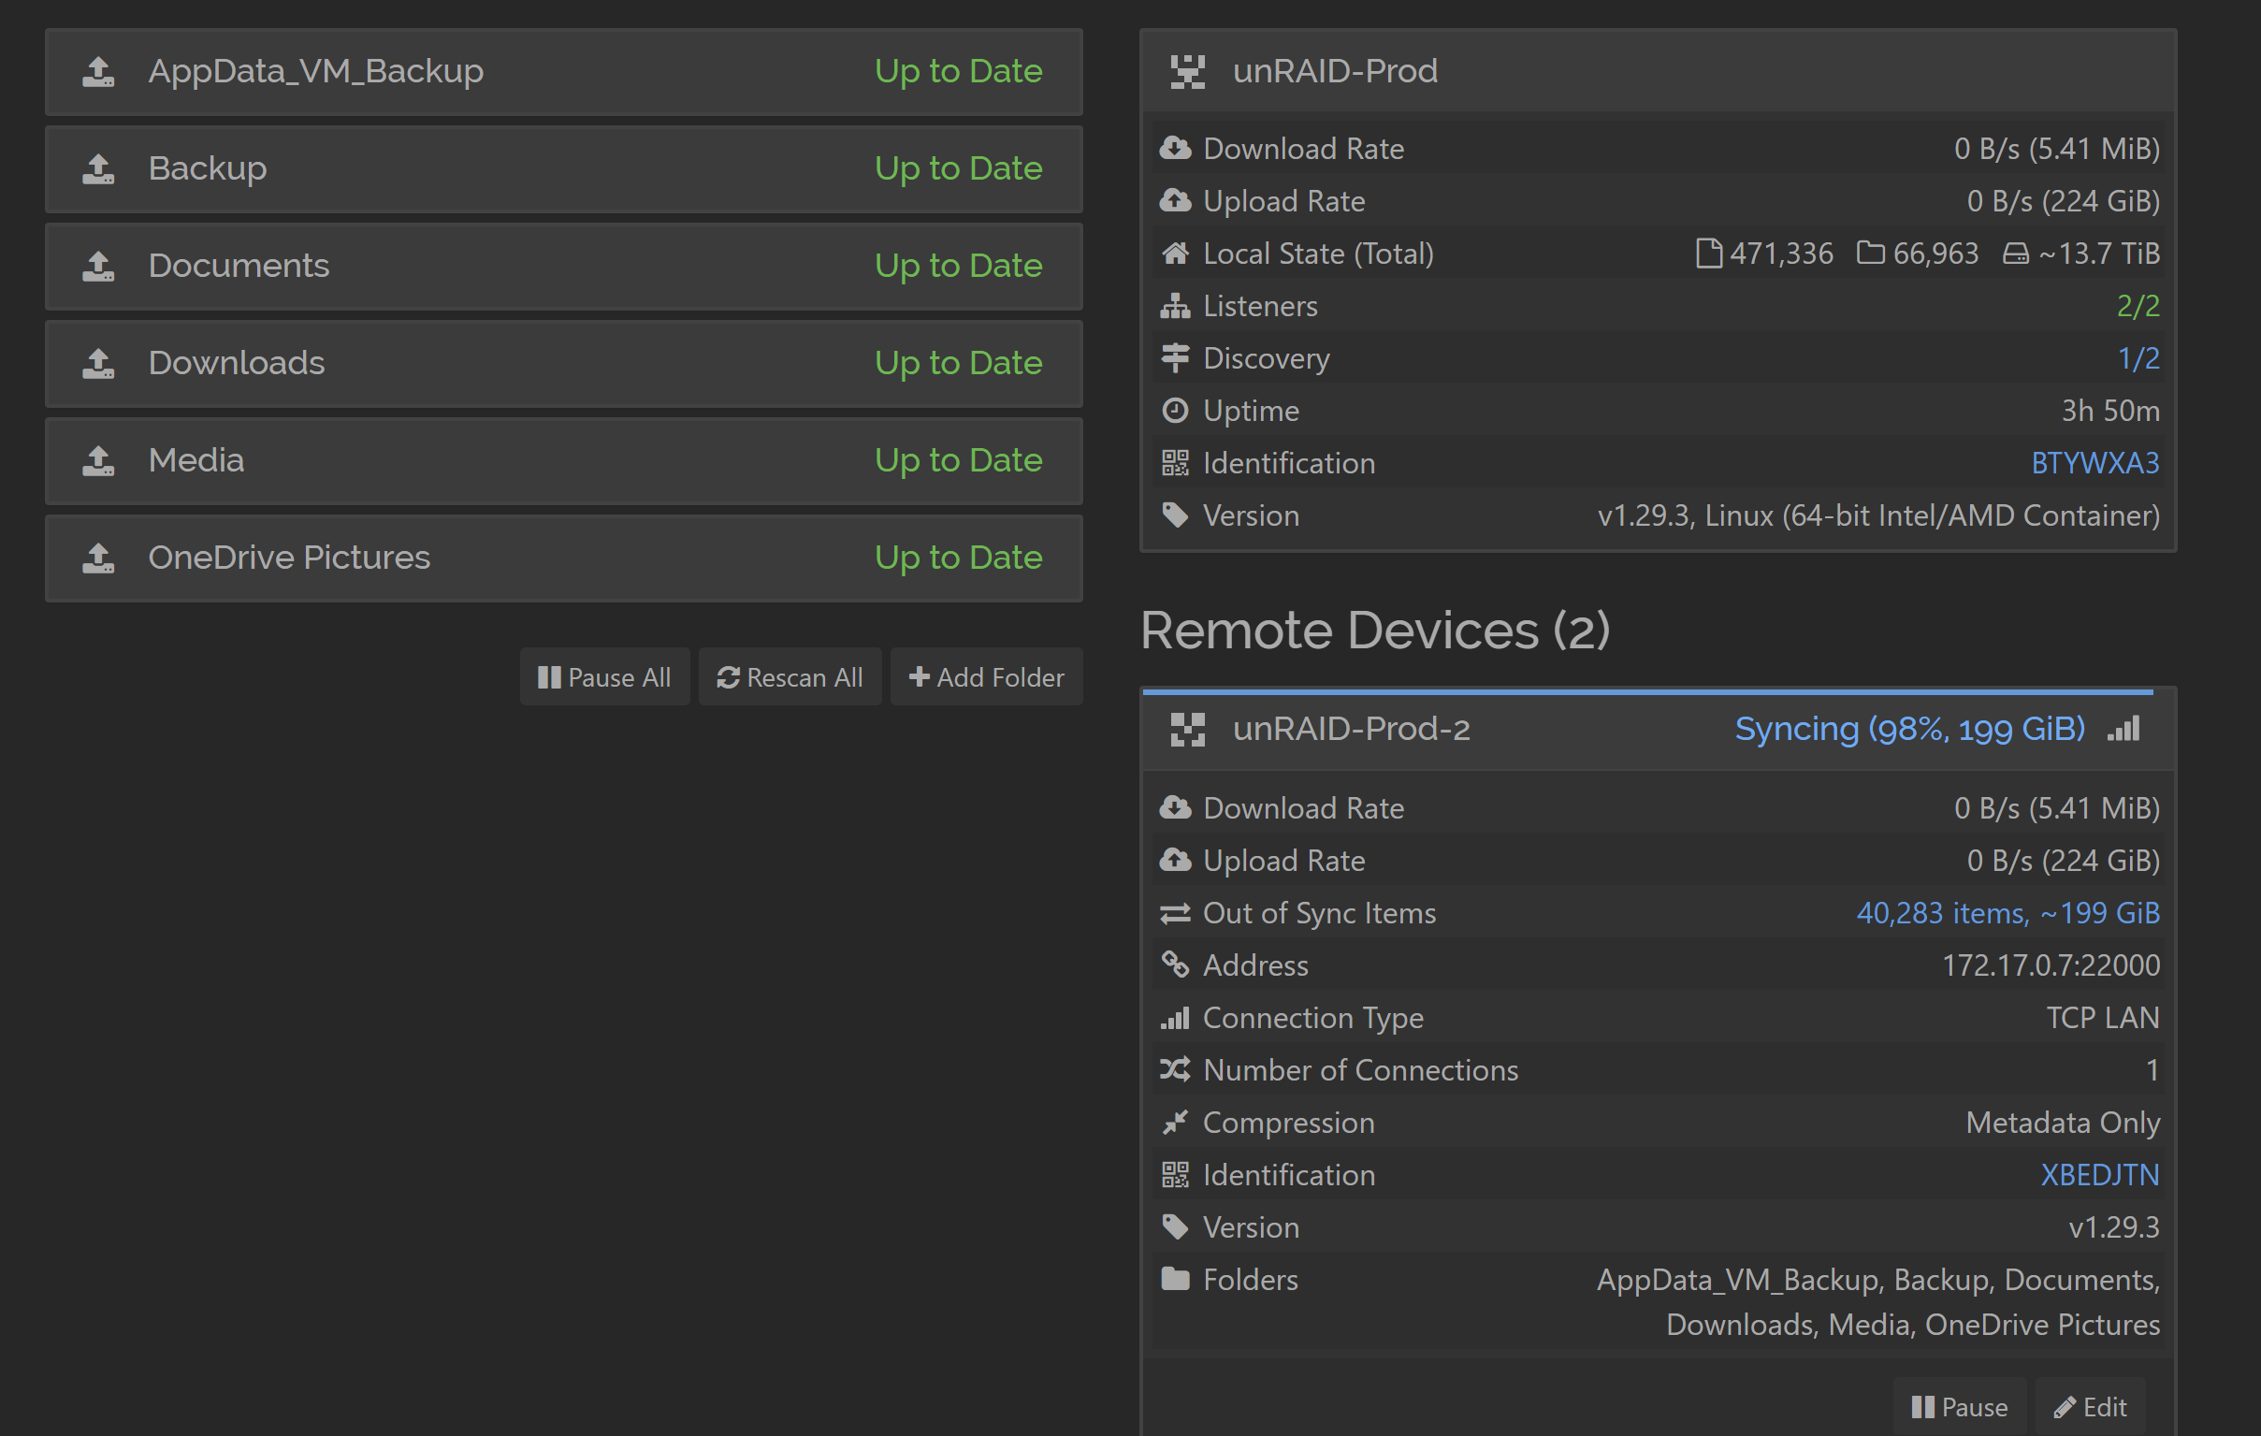2261x1436 pixels.
Task: Click the Listeners sitemap icon
Action: click(x=1176, y=306)
